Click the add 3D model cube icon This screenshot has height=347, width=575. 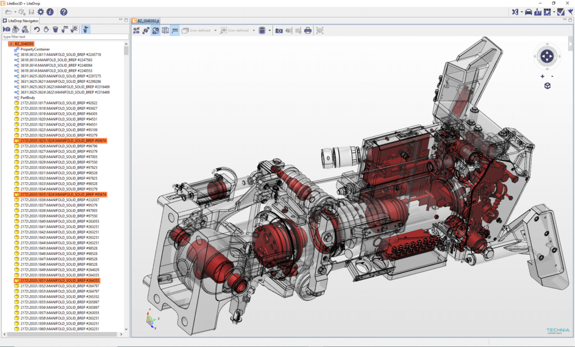pyautogui.click(x=22, y=12)
